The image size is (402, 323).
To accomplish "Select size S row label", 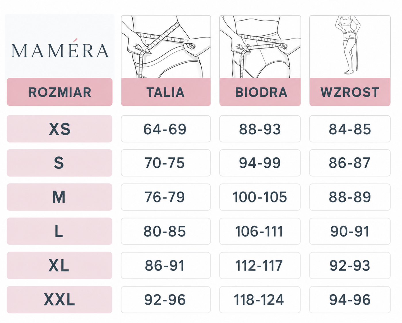I will [x=60, y=163].
